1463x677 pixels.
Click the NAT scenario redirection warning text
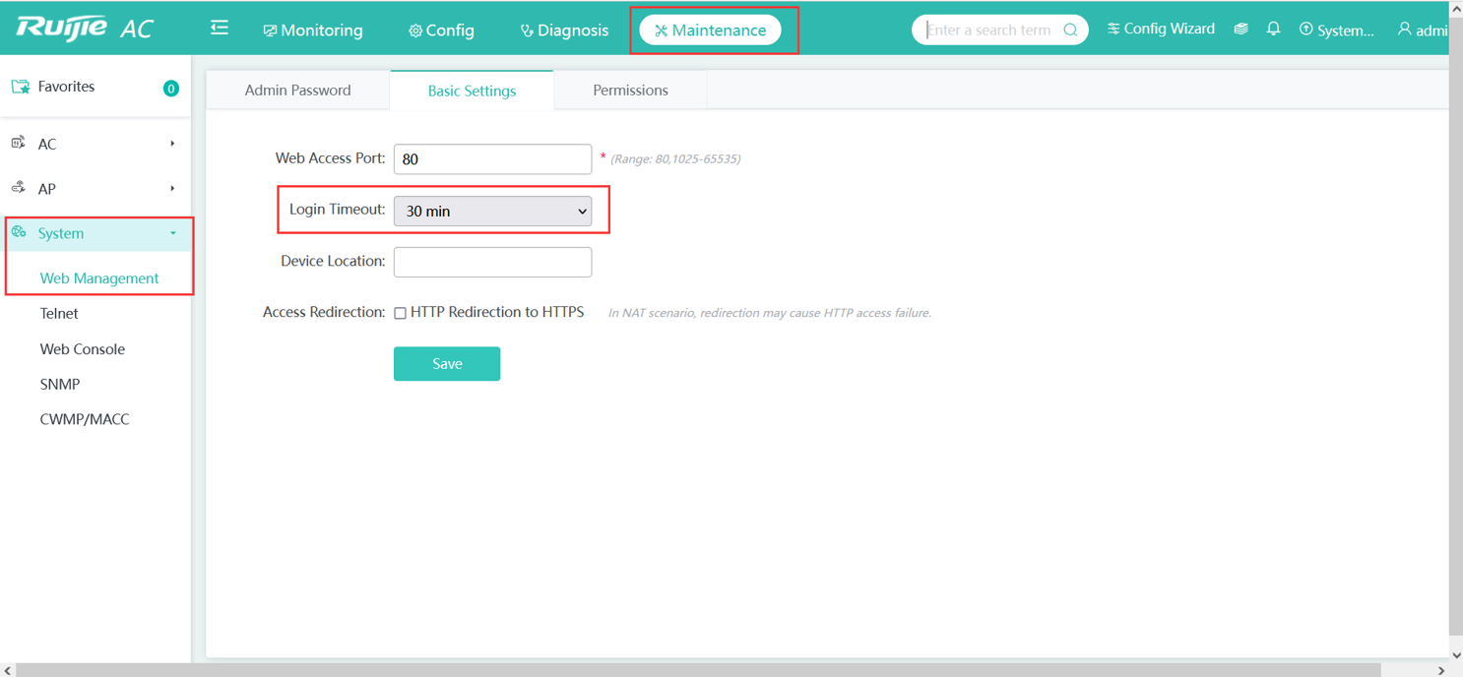pyautogui.click(x=769, y=313)
